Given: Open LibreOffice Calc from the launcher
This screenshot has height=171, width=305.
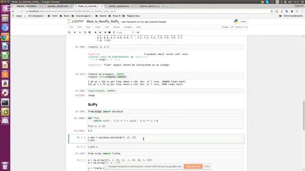Looking at the screenshot, I should tap(5, 56).
